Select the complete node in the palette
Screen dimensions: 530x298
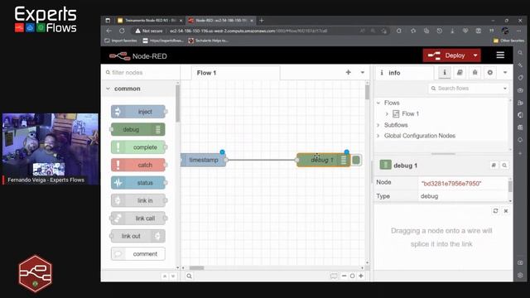tap(138, 147)
